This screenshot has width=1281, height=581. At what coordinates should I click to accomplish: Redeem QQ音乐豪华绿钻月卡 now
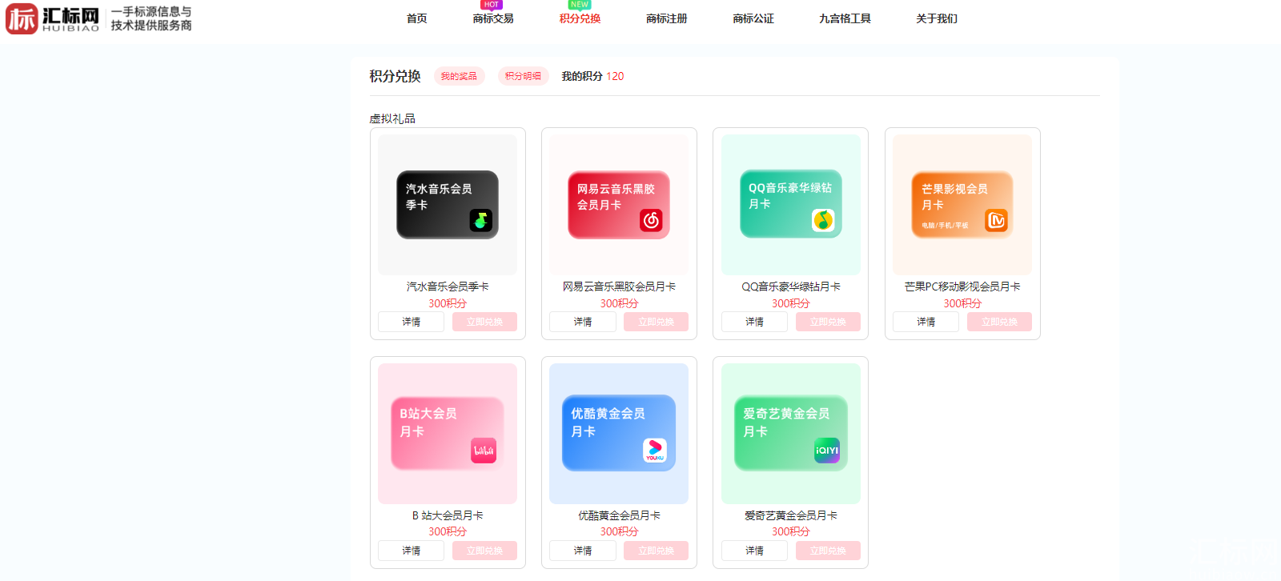[x=828, y=322]
